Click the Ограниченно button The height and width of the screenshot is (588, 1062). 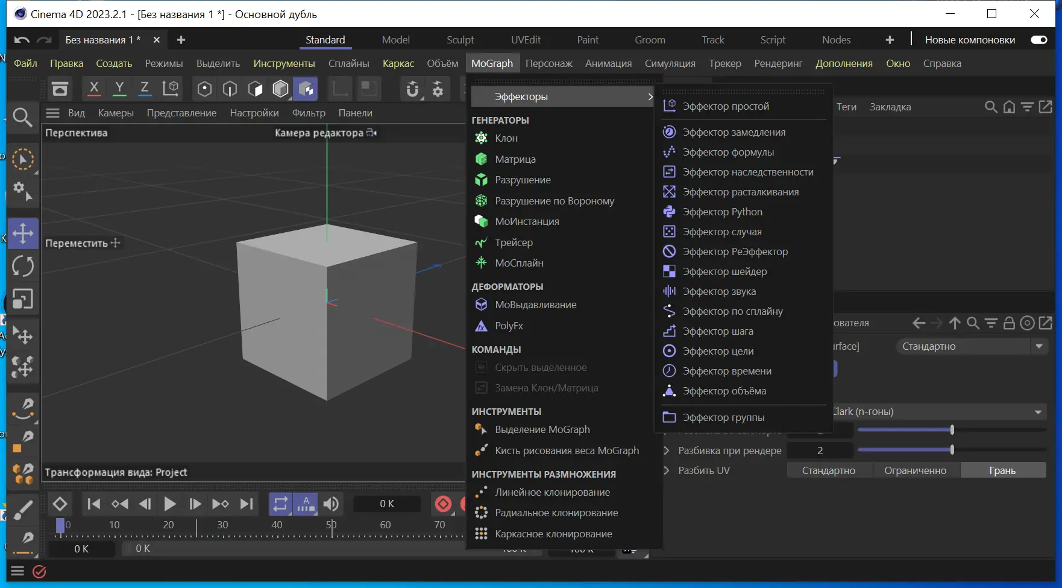click(915, 470)
